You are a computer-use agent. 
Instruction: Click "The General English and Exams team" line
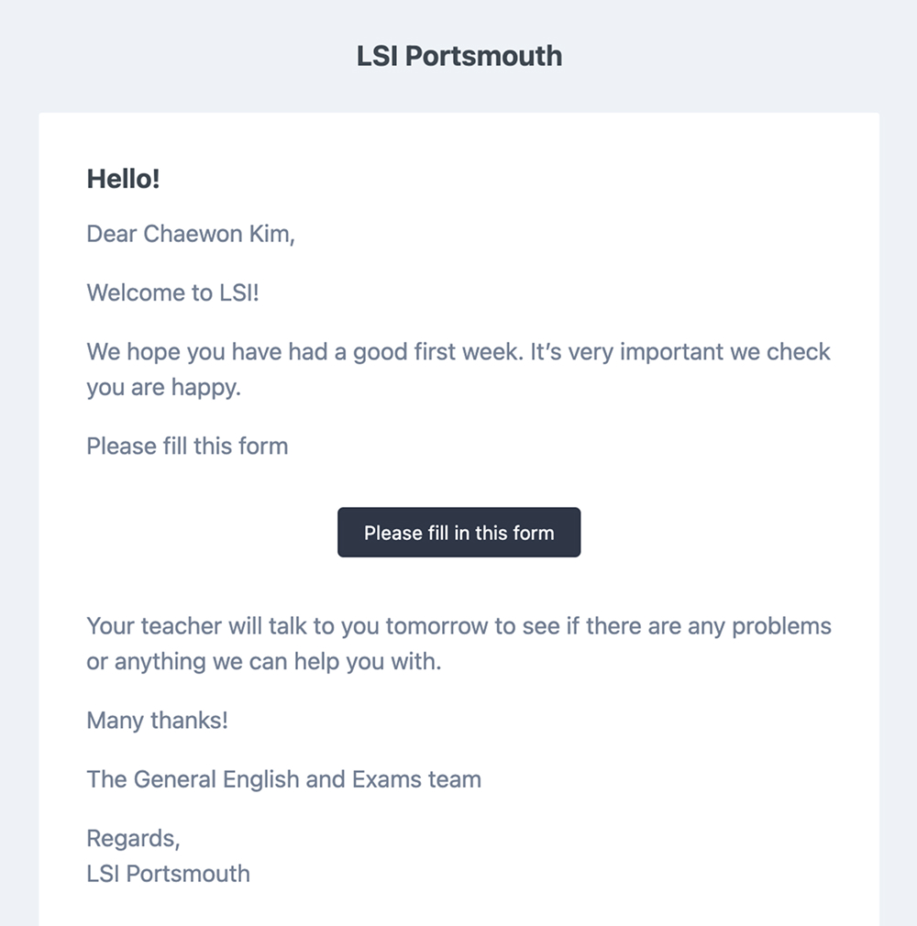(x=283, y=780)
